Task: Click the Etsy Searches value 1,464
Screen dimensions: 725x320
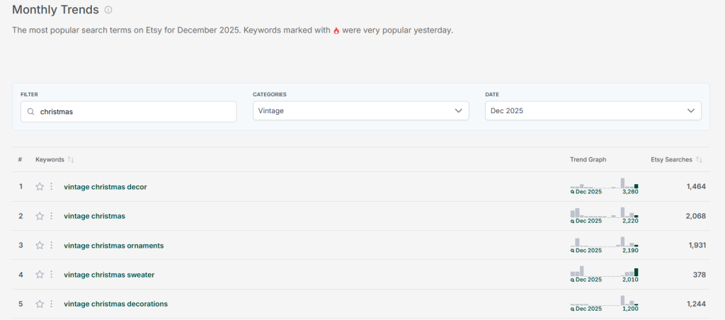Action: [697, 186]
